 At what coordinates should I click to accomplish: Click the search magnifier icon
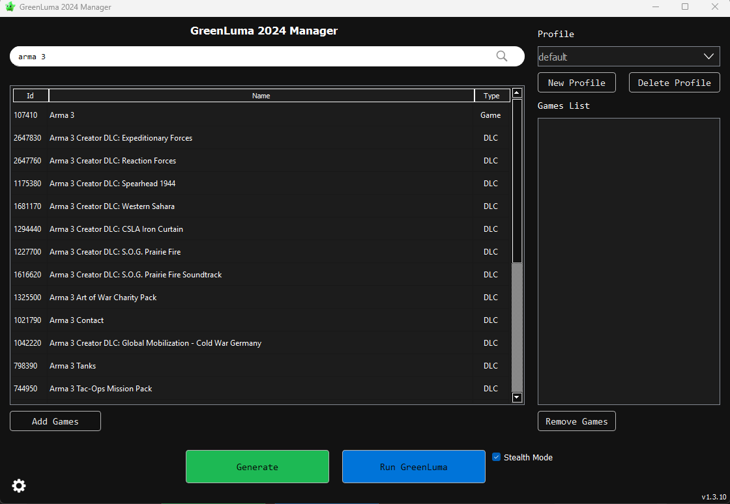click(x=501, y=56)
